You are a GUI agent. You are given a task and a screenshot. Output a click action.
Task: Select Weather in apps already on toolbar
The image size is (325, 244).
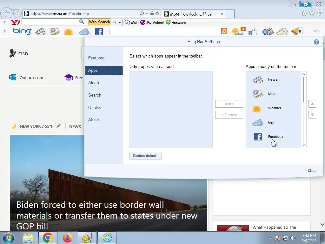point(274,108)
